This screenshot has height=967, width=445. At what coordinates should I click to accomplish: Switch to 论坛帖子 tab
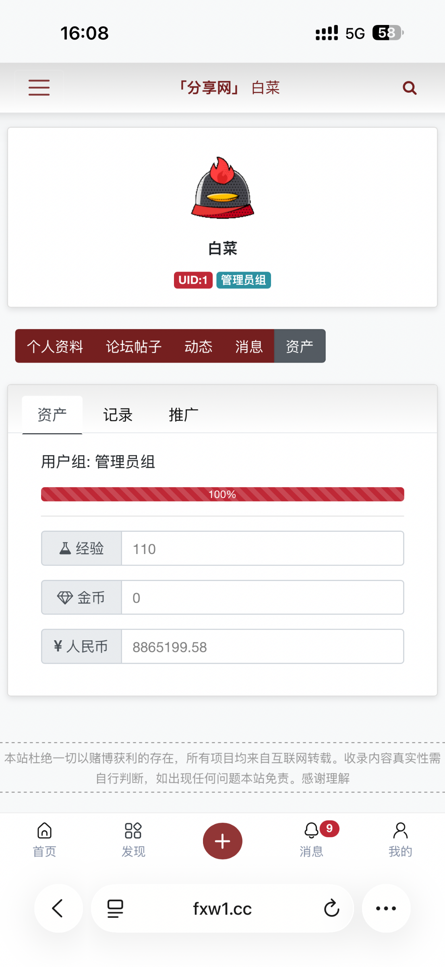tap(134, 346)
